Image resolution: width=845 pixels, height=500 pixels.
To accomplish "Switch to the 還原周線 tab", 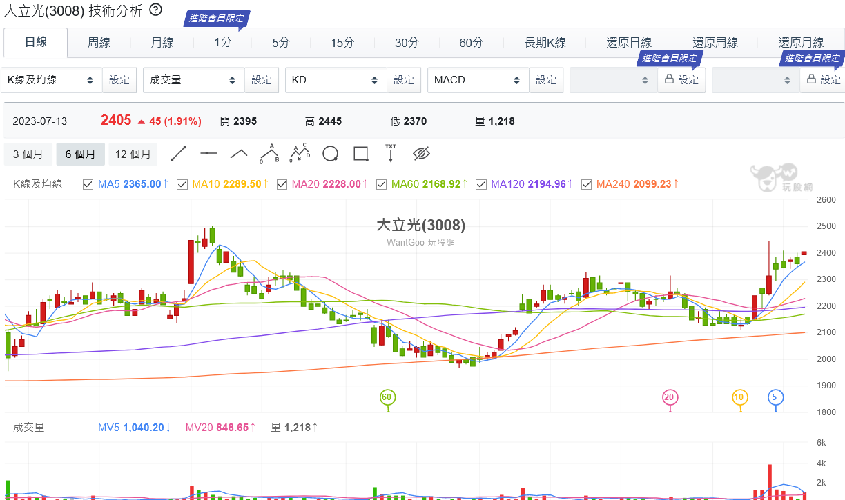I will 715,43.
